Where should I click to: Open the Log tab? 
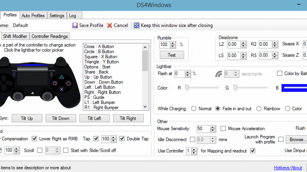pyautogui.click(x=75, y=16)
